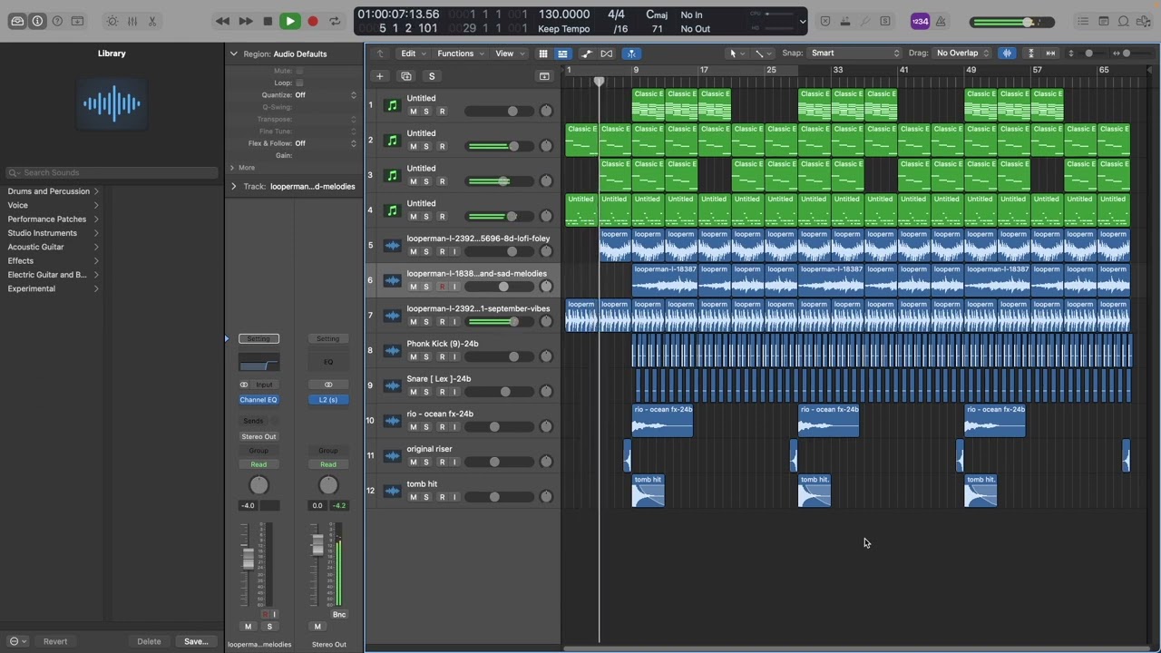Toggle Show Automation button
The width and height of the screenshot is (1161, 653).
coord(587,54)
